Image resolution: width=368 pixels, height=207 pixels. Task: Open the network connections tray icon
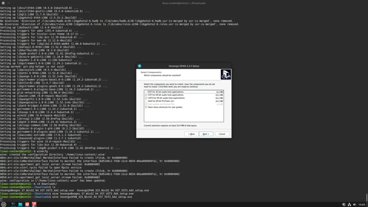click(350, 205)
